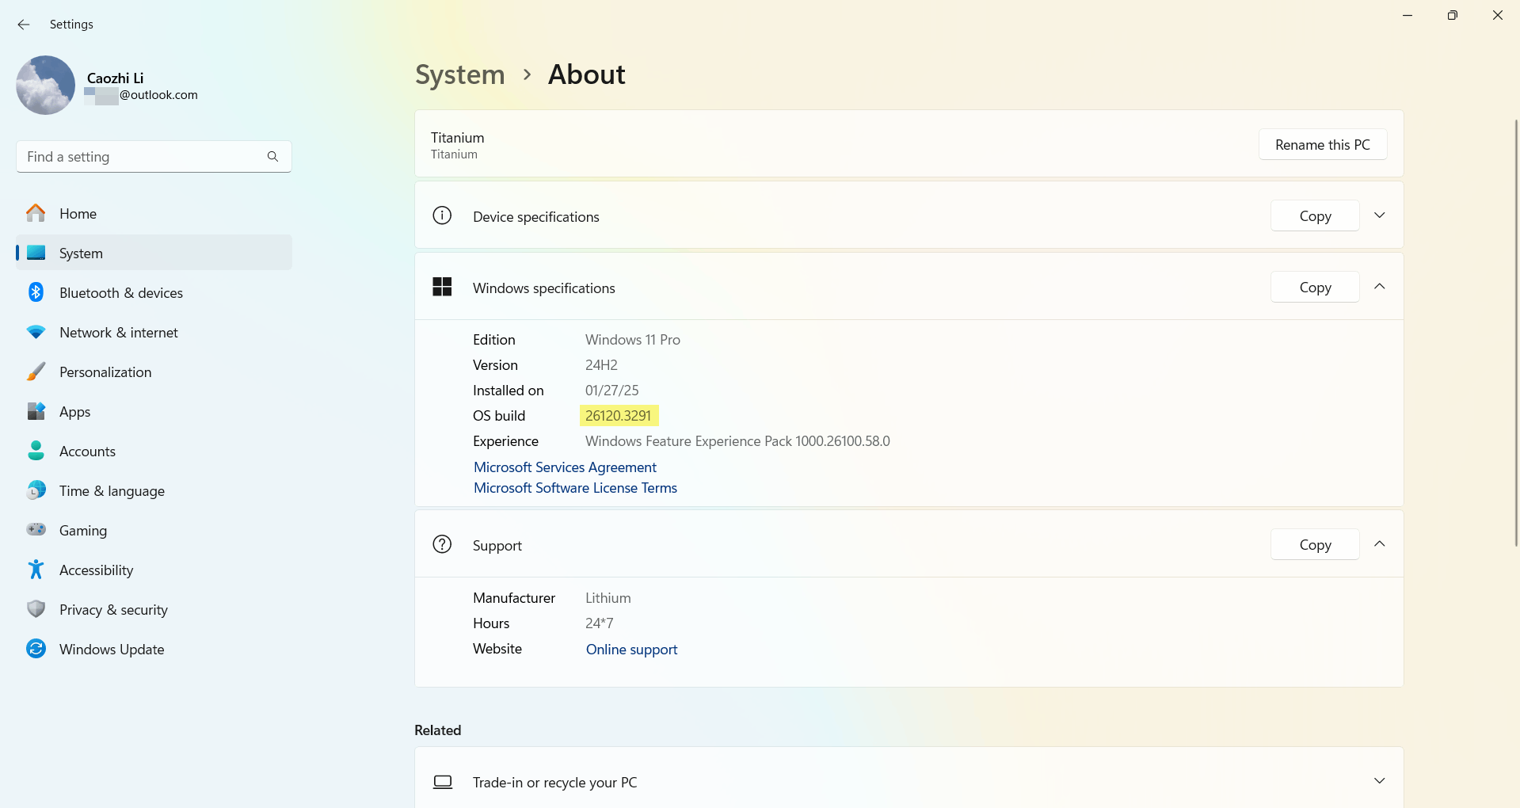Minimize the Settings window

[x=1408, y=15]
